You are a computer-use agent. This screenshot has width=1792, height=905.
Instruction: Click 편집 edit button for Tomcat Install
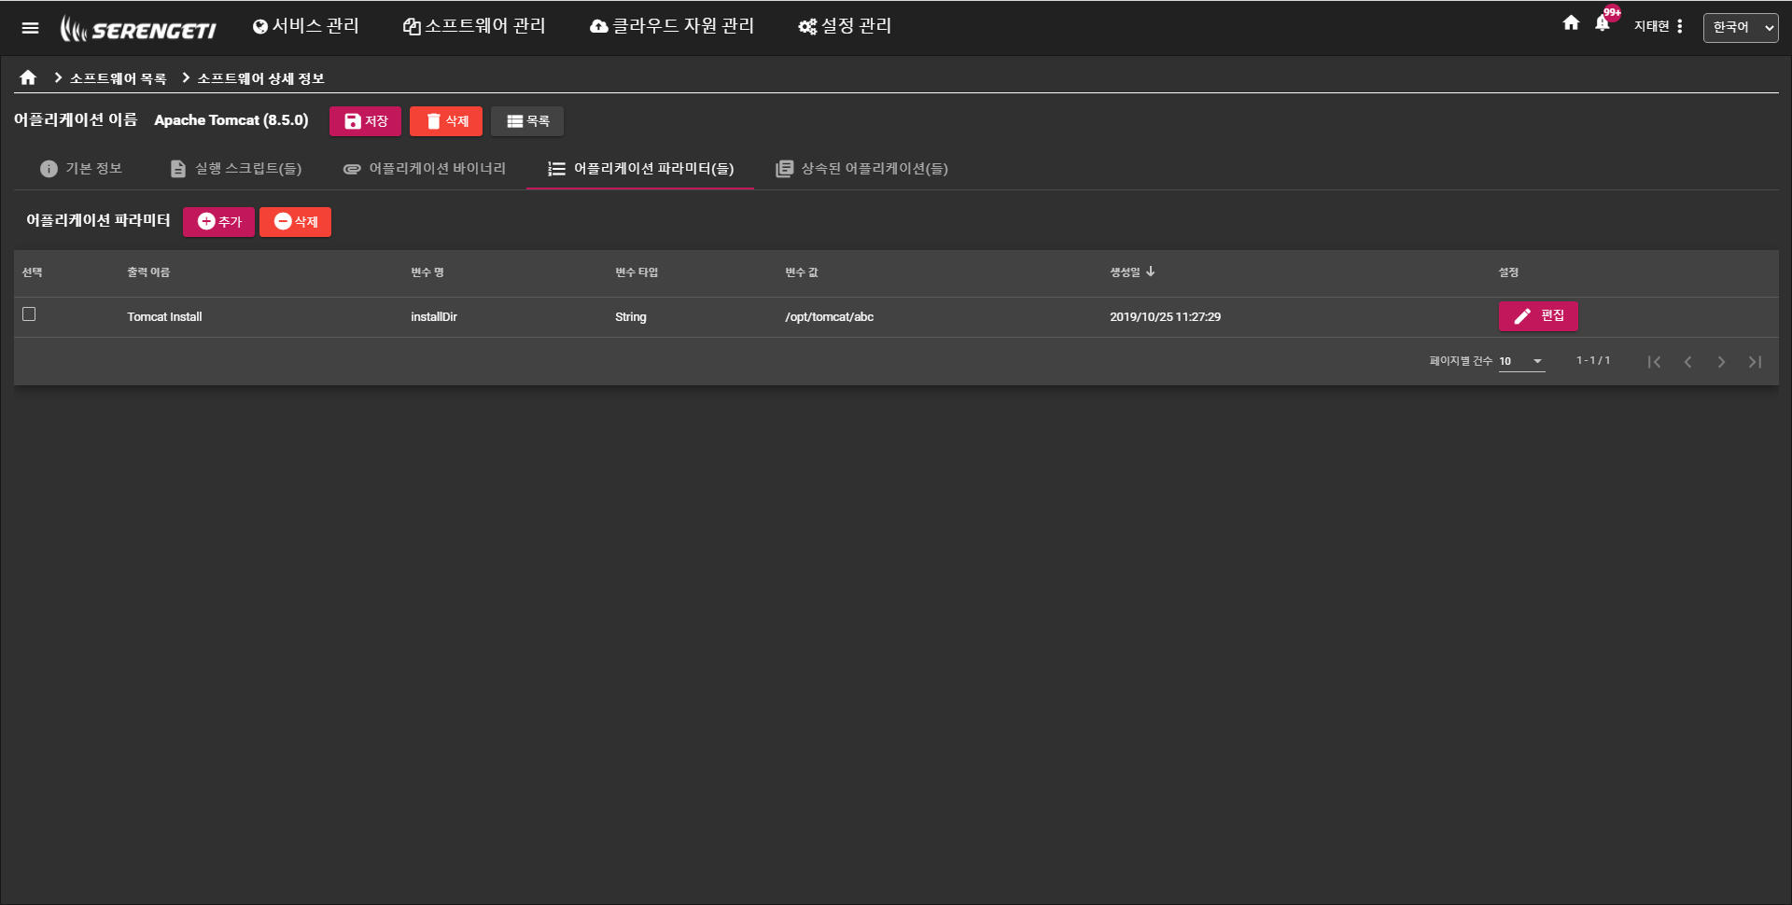coord(1538,316)
